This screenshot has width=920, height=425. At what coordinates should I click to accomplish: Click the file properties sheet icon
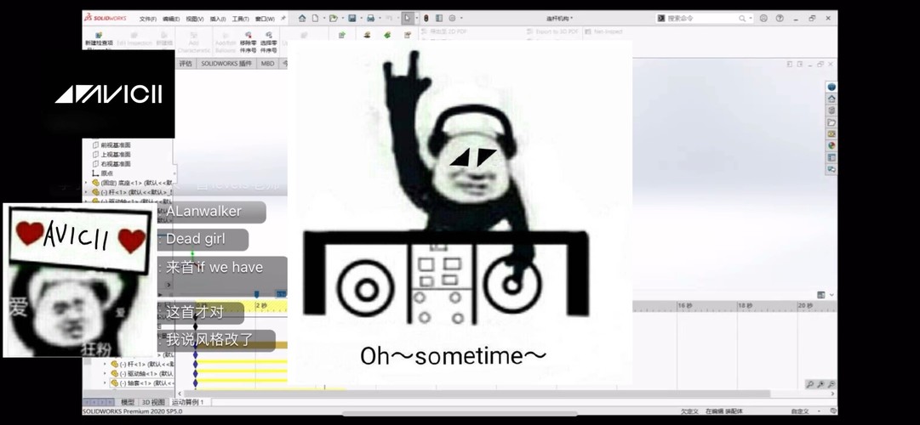(439, 18)
